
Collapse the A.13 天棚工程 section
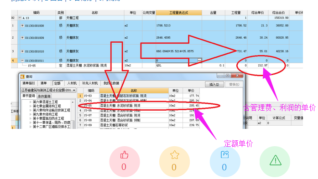click(20, 18)
